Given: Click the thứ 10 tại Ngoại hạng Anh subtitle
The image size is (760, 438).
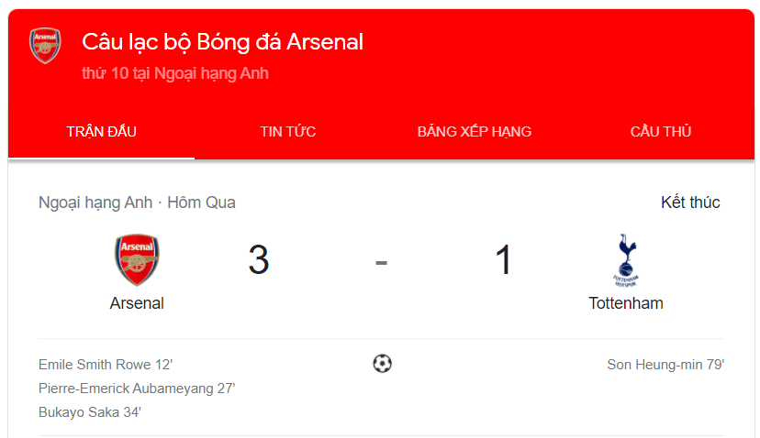Looking at the screenshot, I should [175, 73].
